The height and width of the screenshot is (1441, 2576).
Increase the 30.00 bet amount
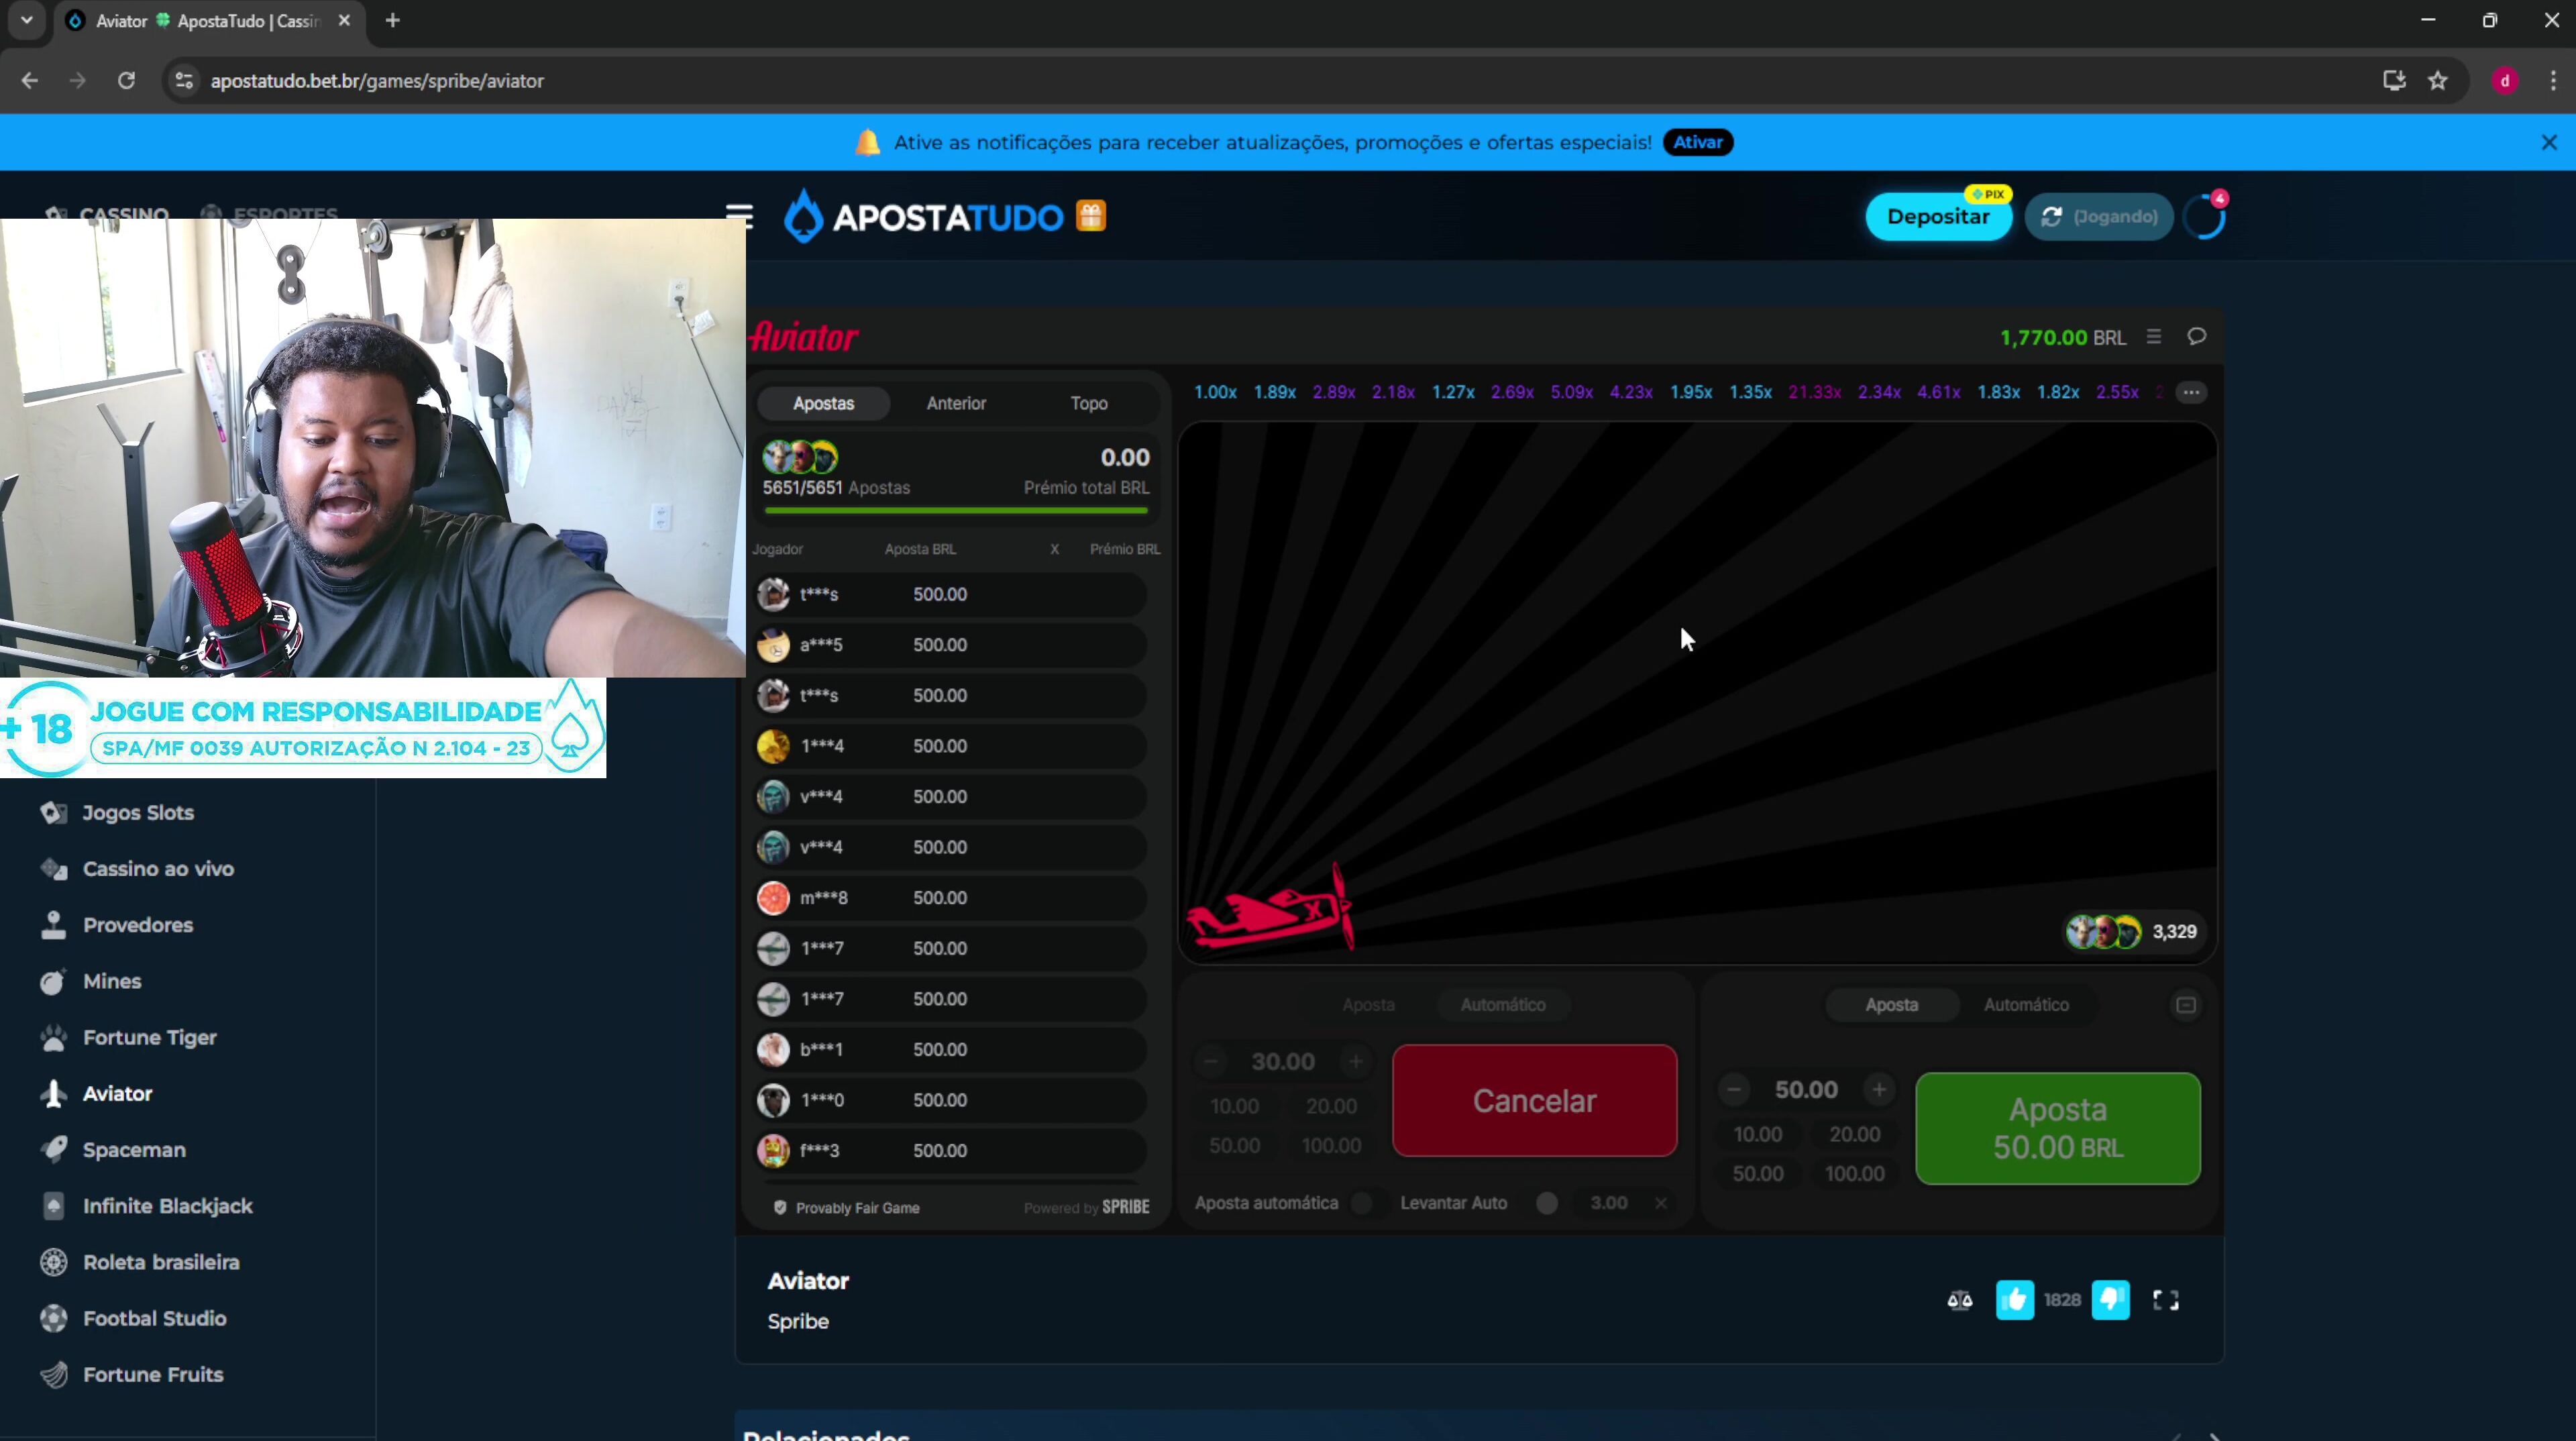coord(1355,1061)
